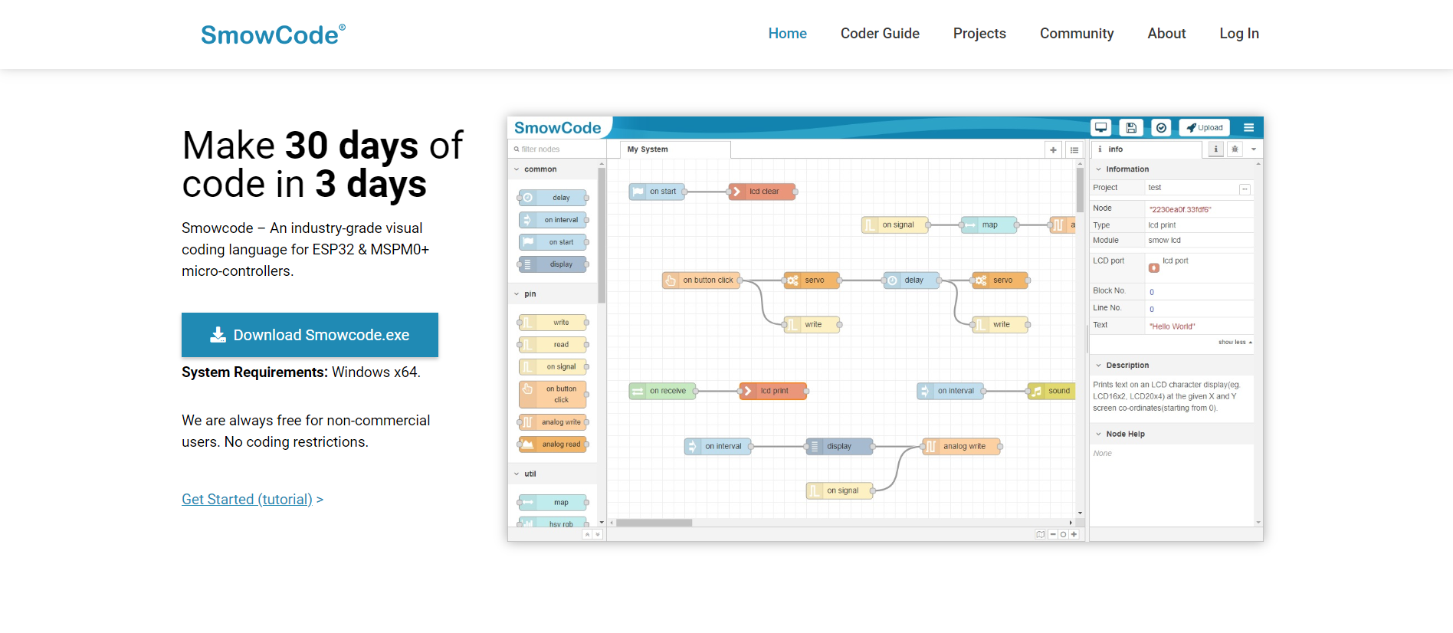This screenshot has width=1453, height=633.
Task: Select the delay node on the canvas
Action: pyautogui.click(x=912, y=280)
